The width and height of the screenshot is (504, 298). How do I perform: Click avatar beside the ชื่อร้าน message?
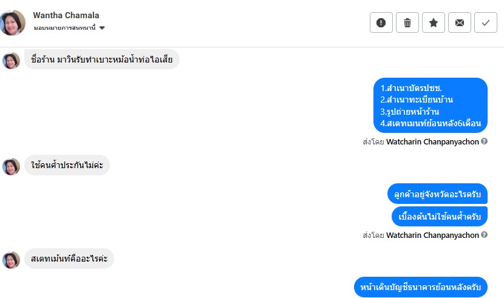[x=12, y=60]
